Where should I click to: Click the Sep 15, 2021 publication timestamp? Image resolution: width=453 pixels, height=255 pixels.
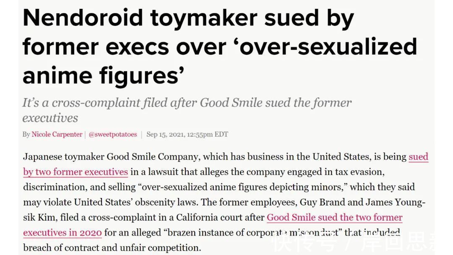[x=187, y=135]
